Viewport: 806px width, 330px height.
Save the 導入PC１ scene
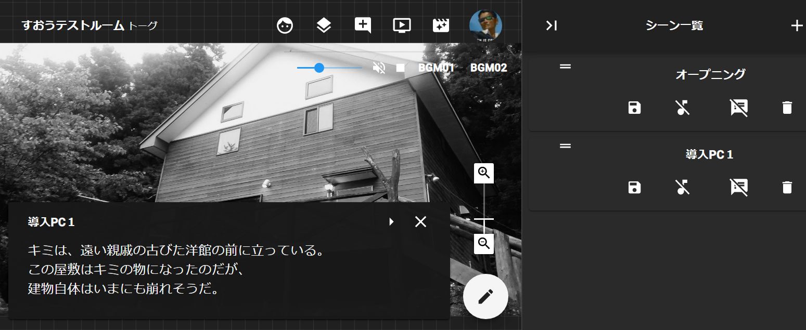[x=634, y=187]
